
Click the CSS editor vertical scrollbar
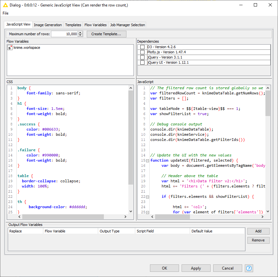(x=131, y=136)
